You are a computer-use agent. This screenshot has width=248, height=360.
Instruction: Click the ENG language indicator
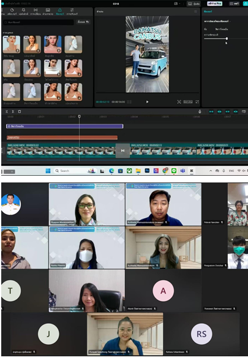(x=231, y=171)
